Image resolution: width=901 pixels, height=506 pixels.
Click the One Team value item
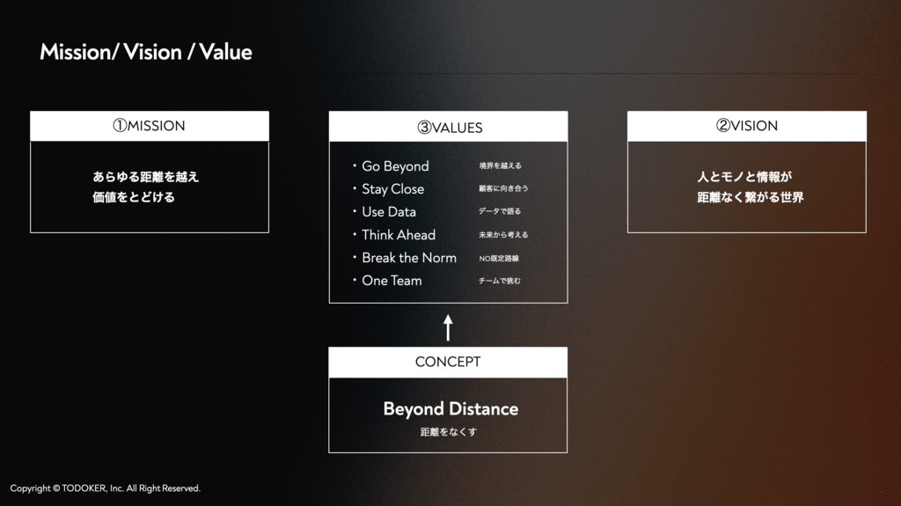point(392,281)
